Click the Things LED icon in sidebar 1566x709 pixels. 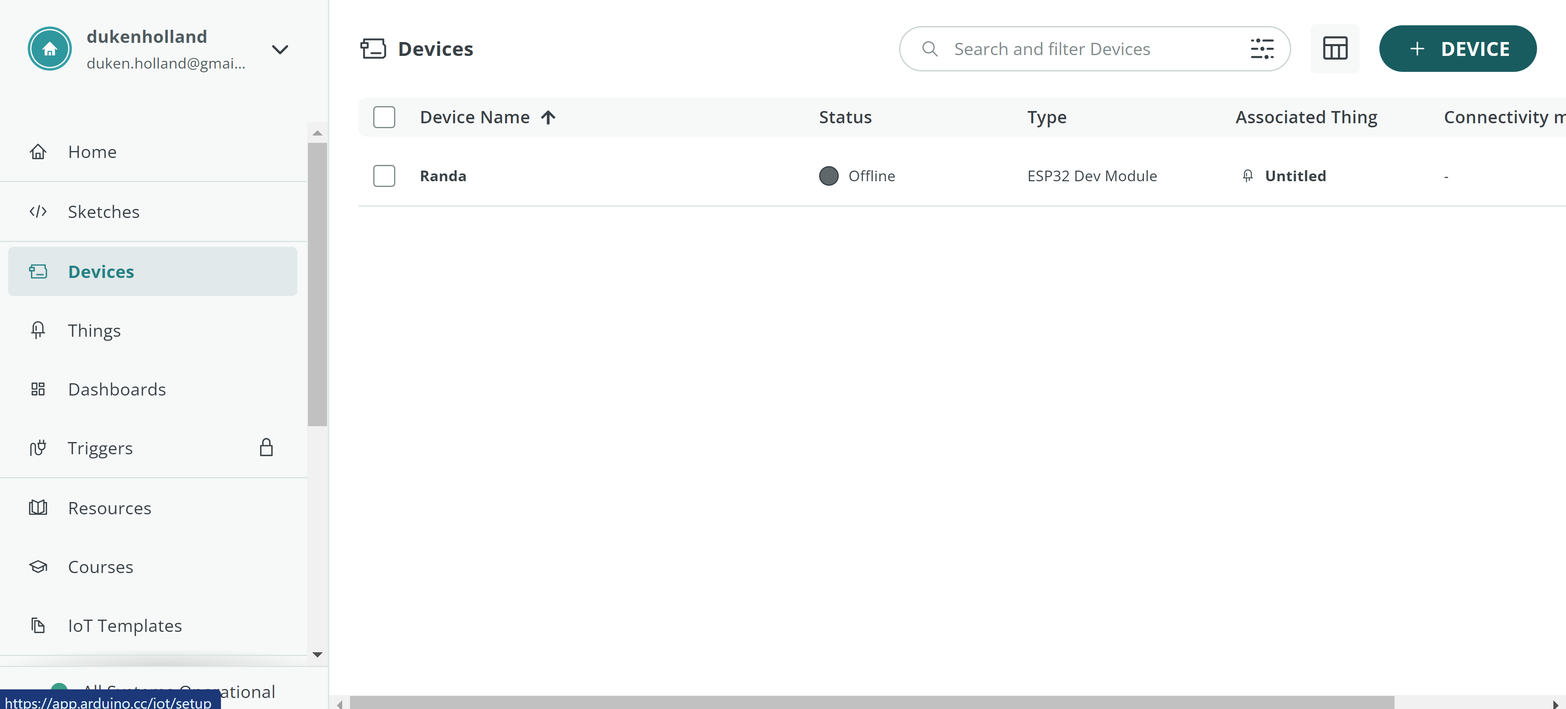pyautogui.click(x=38, y=331)
